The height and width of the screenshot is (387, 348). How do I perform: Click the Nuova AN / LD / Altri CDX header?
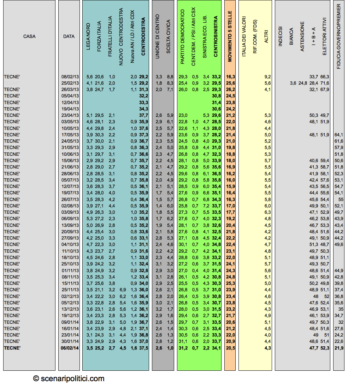coord(132,36)
